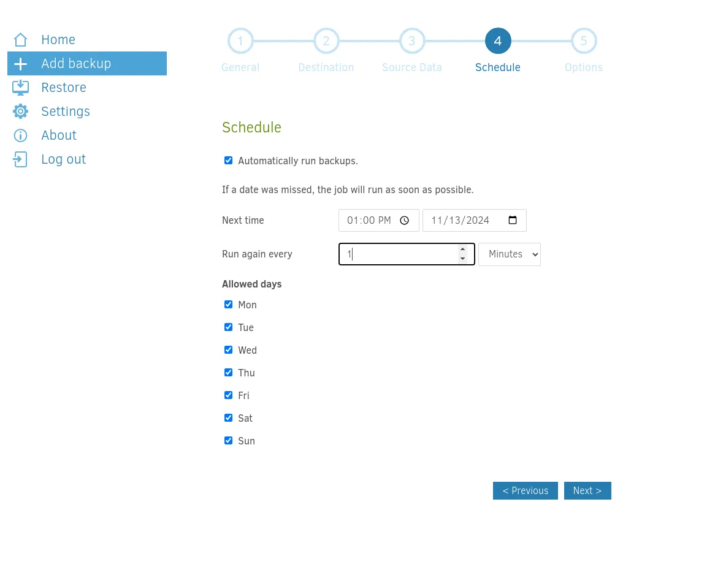
Task: Uncheck the Mon allowed day
Action: (229, 305)
